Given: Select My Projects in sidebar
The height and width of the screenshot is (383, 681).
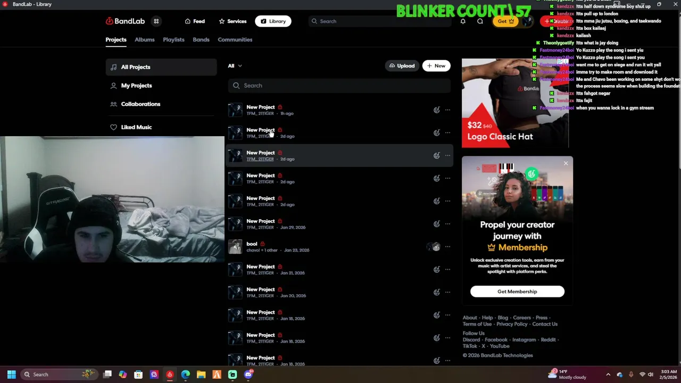Looking at the screenshot, I should coord(161,86).
